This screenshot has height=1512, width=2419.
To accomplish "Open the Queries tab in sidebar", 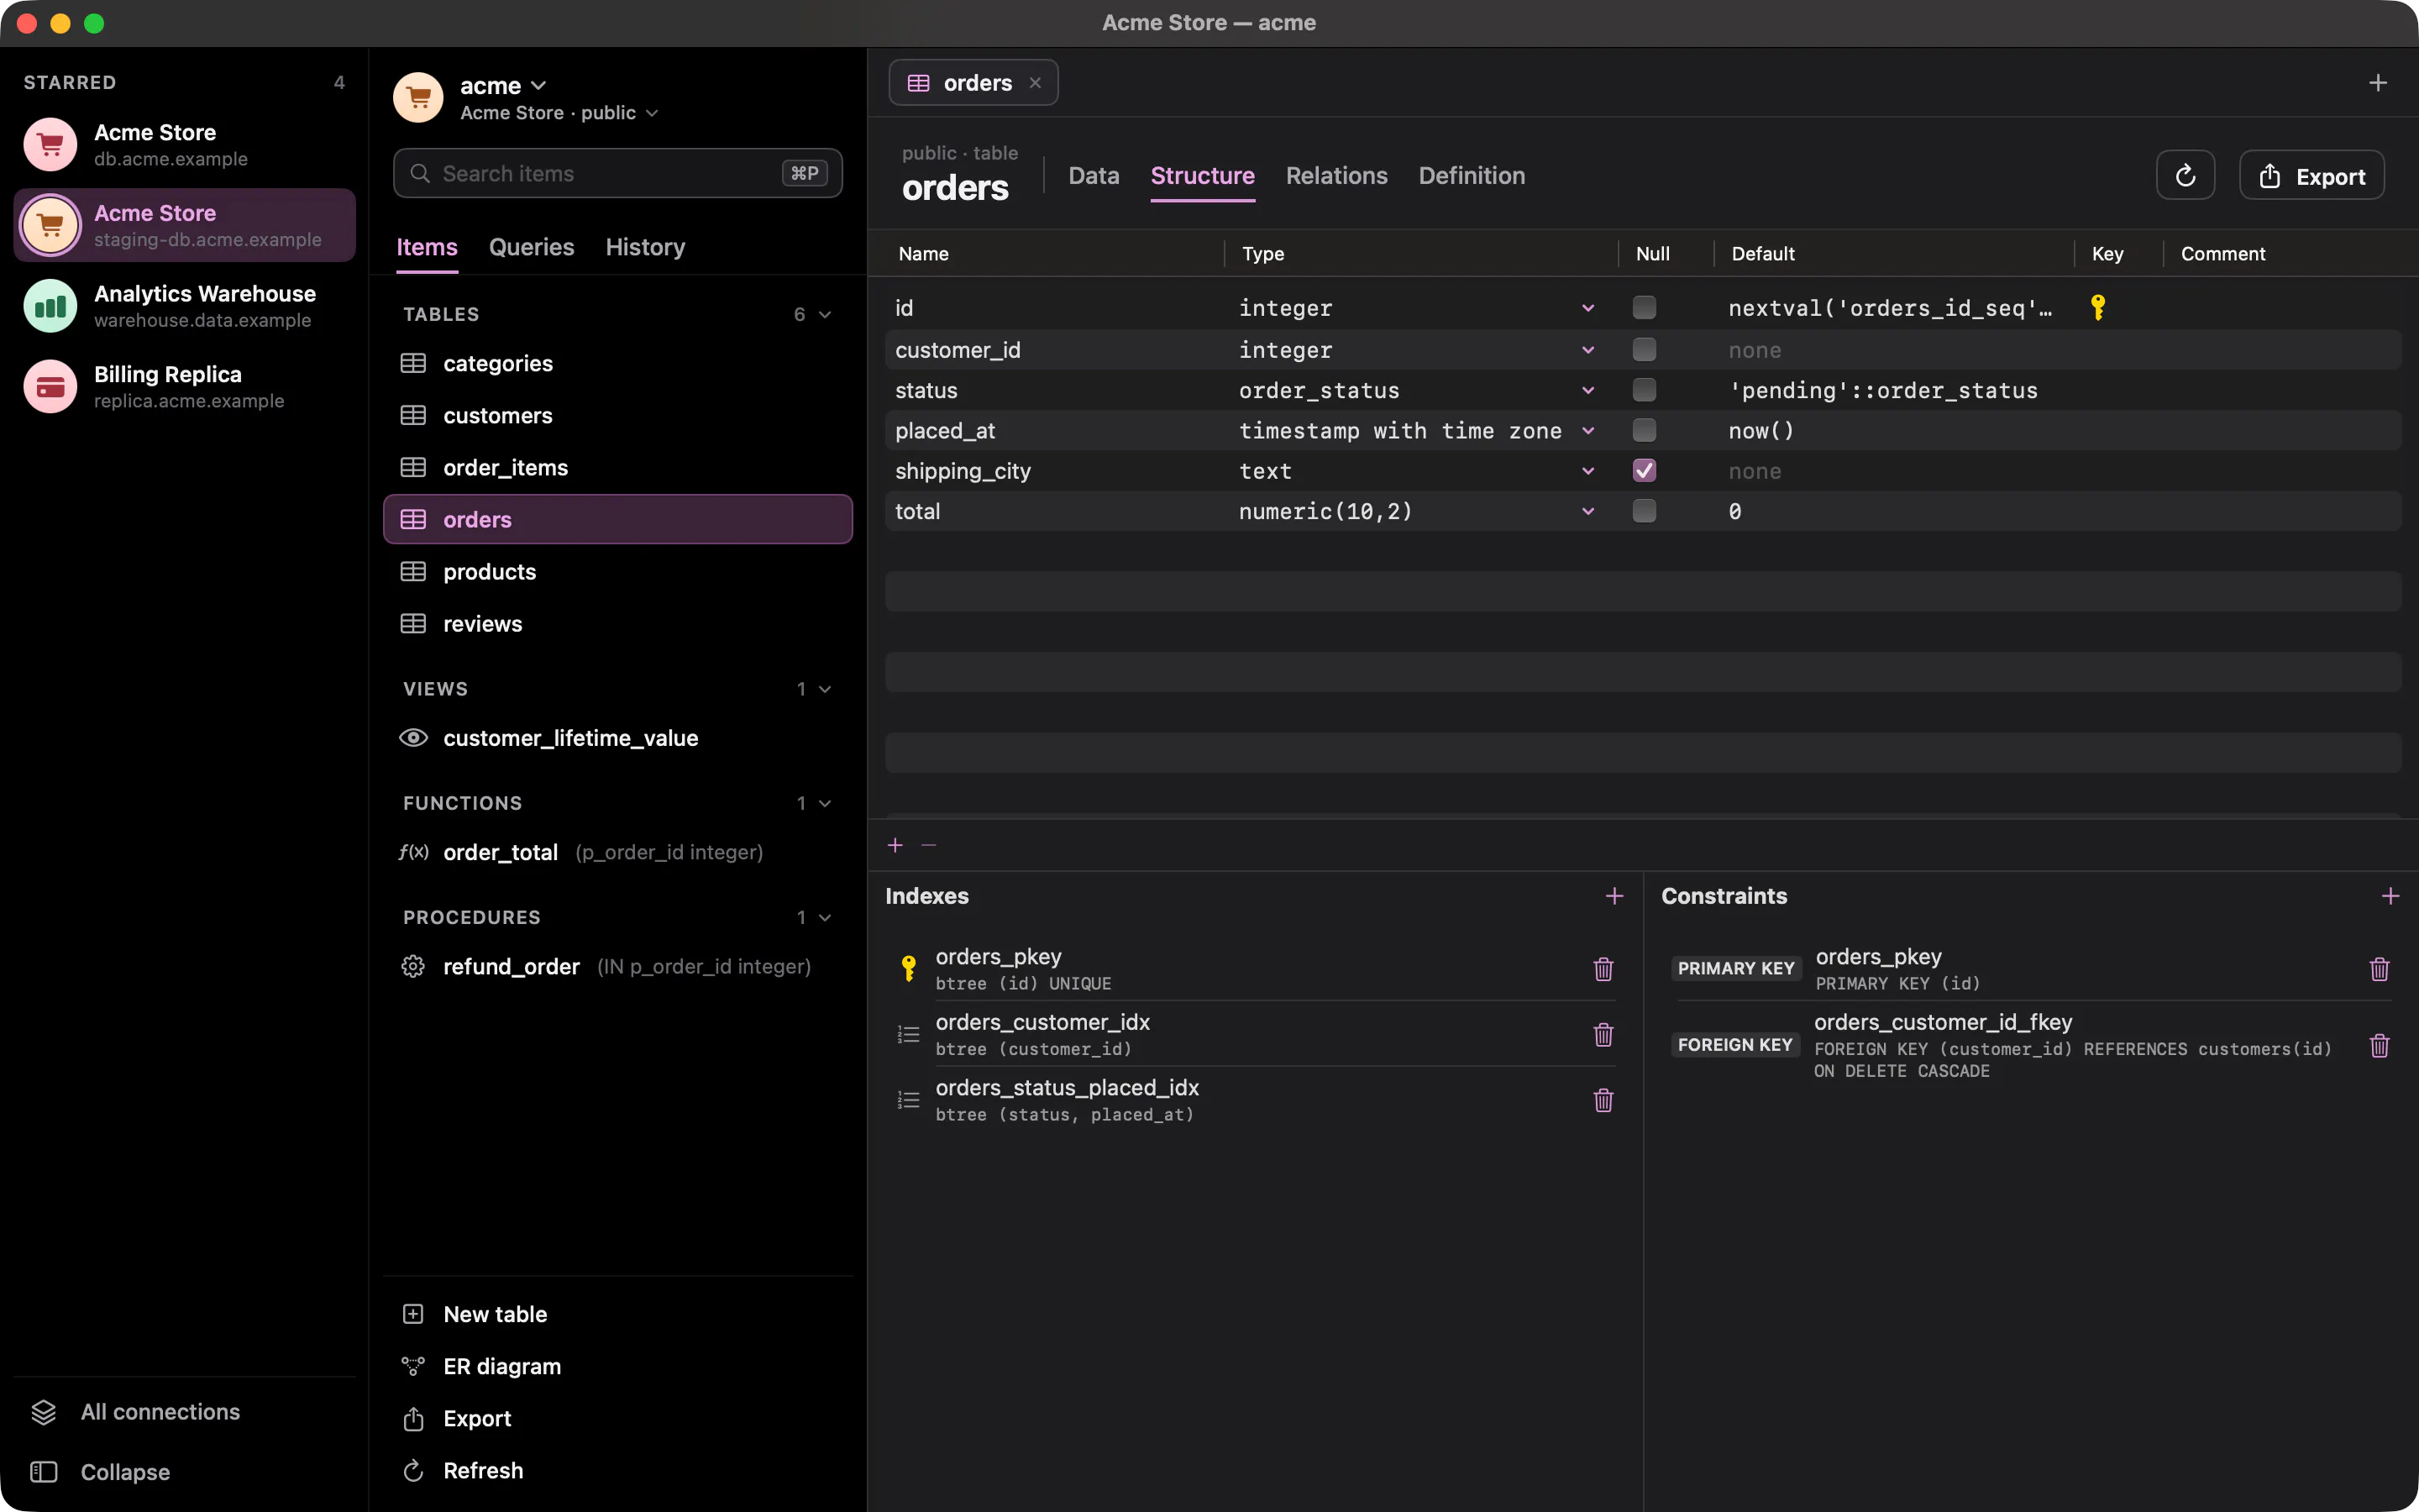I will 532,247.
